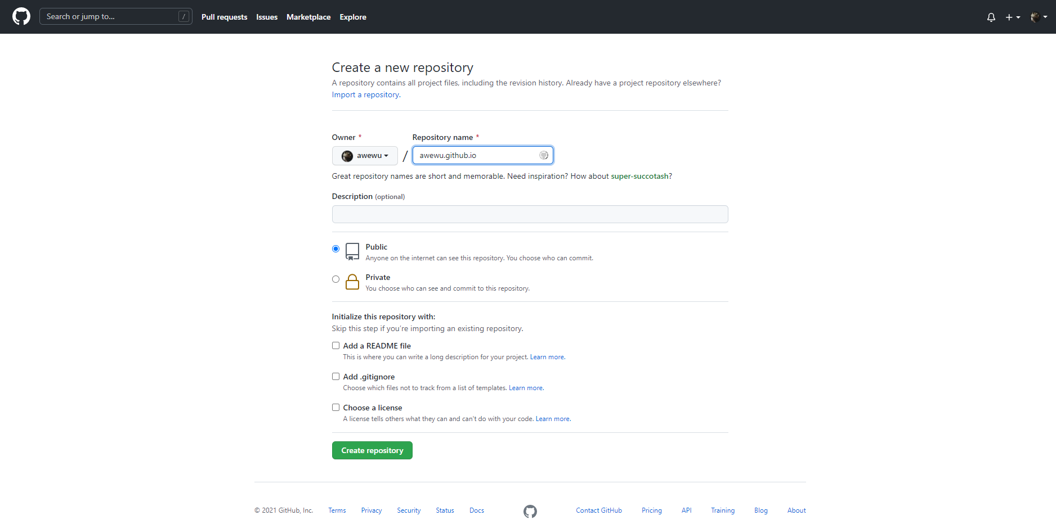Open the Pricing footer link
The height and width of the screenshot is (520, 1056).
652,510
